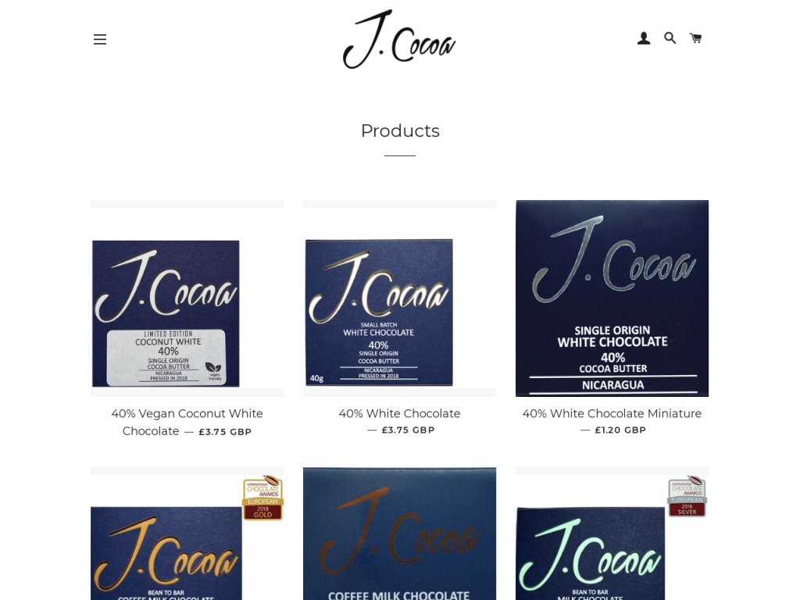This screenshot has width=800, height=600.
Task: Click the £1.20 GBP miniature price
Action: point(620,430)
